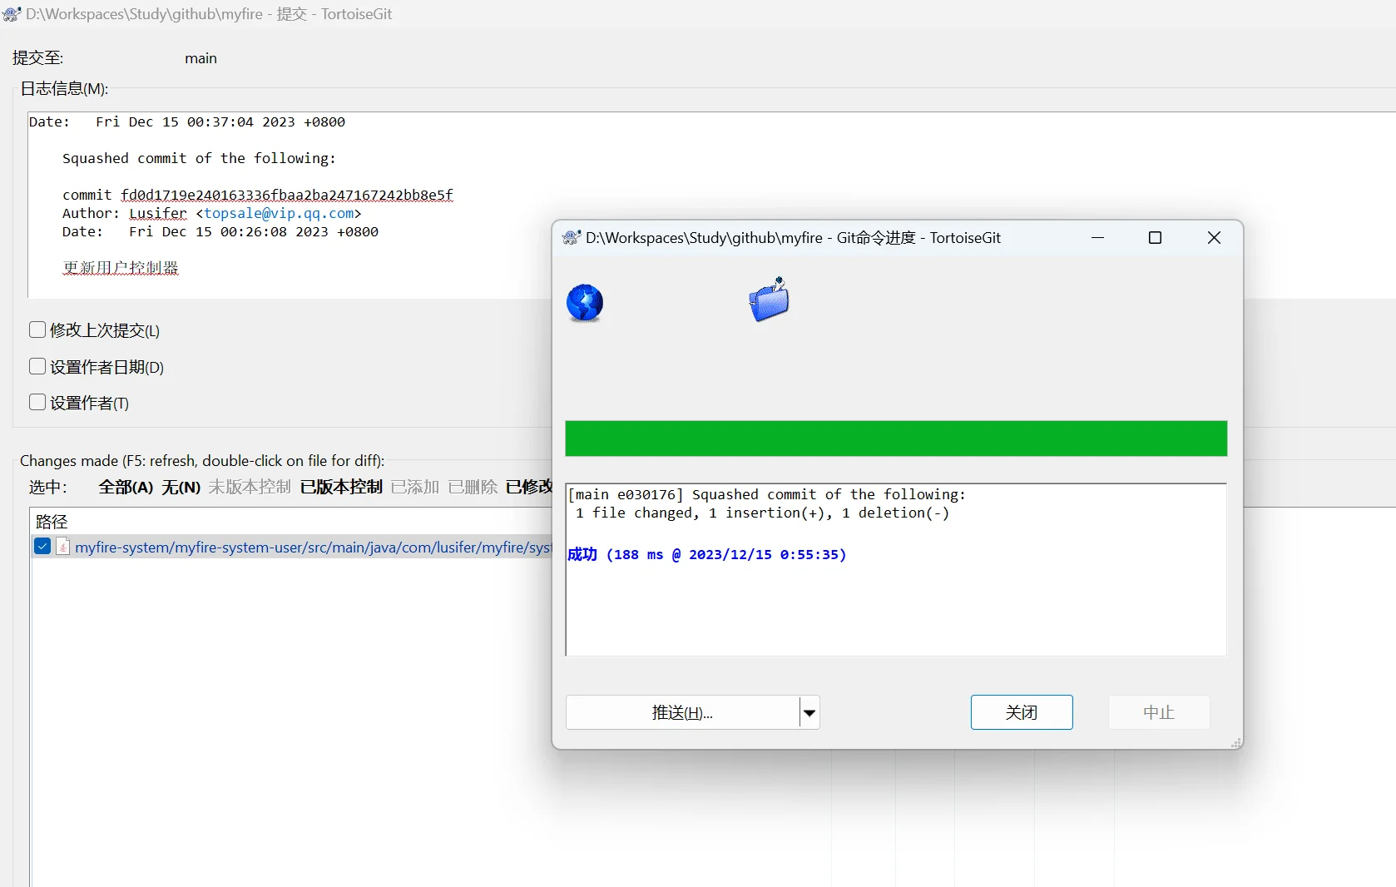Uncheck the myfire-system file checkbox

coord(42,547)
